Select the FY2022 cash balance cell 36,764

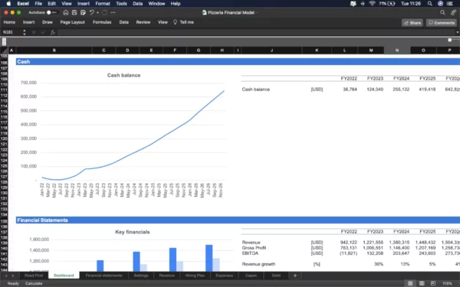pos(350,90)
